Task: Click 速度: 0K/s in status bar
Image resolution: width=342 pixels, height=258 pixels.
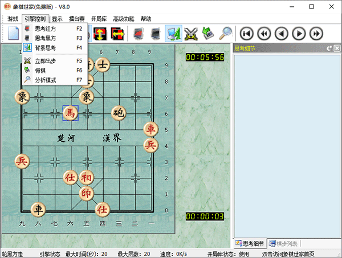Action: point(174,254)
